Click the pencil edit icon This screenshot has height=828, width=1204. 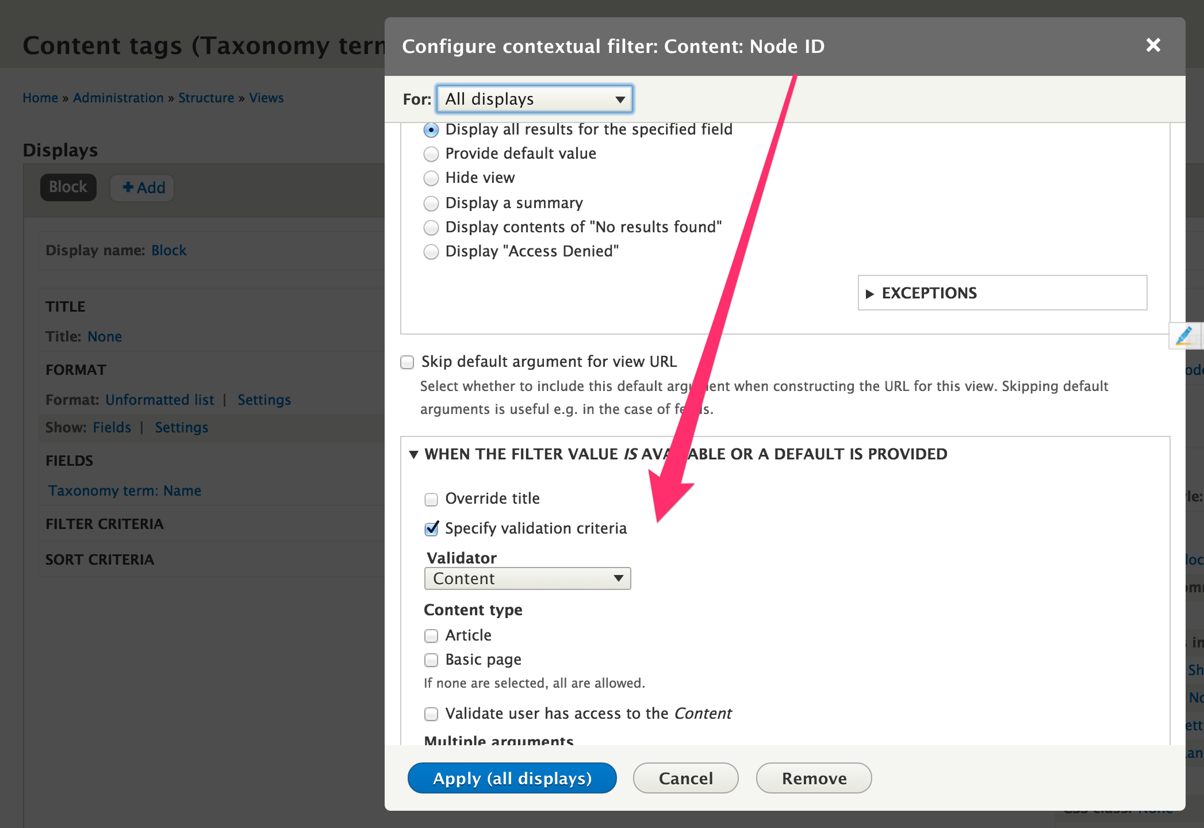click(1184, 336)
